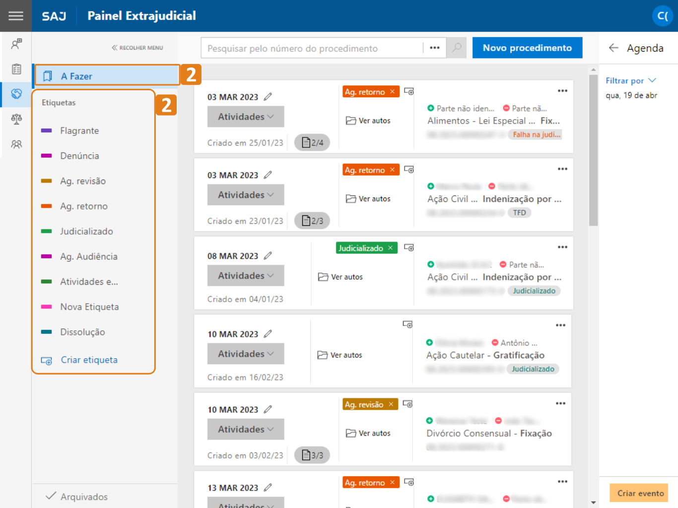Click Novo procedimento button
Viewport: 678px width, 508px height.
coord(527,48)
